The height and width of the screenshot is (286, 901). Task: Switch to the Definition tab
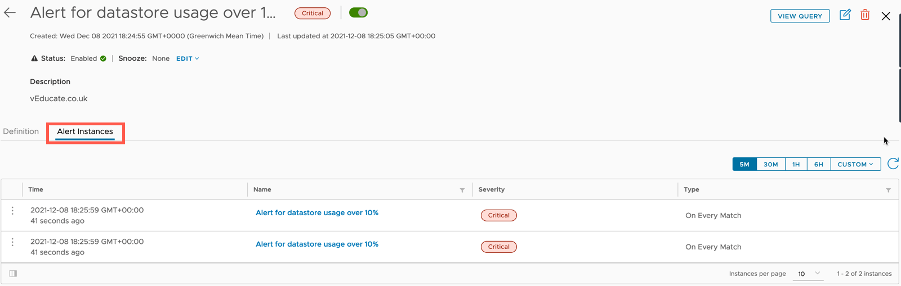tap(21, 131)
